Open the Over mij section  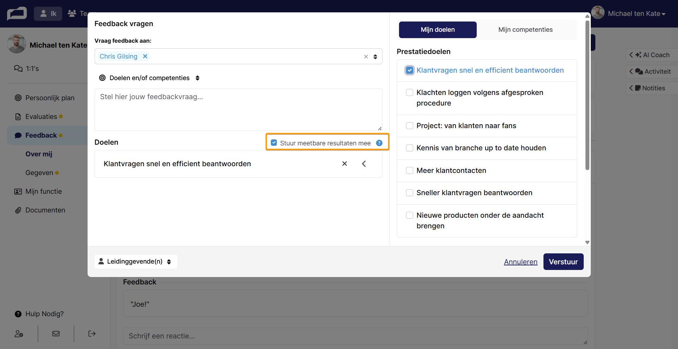pos(39,154)
